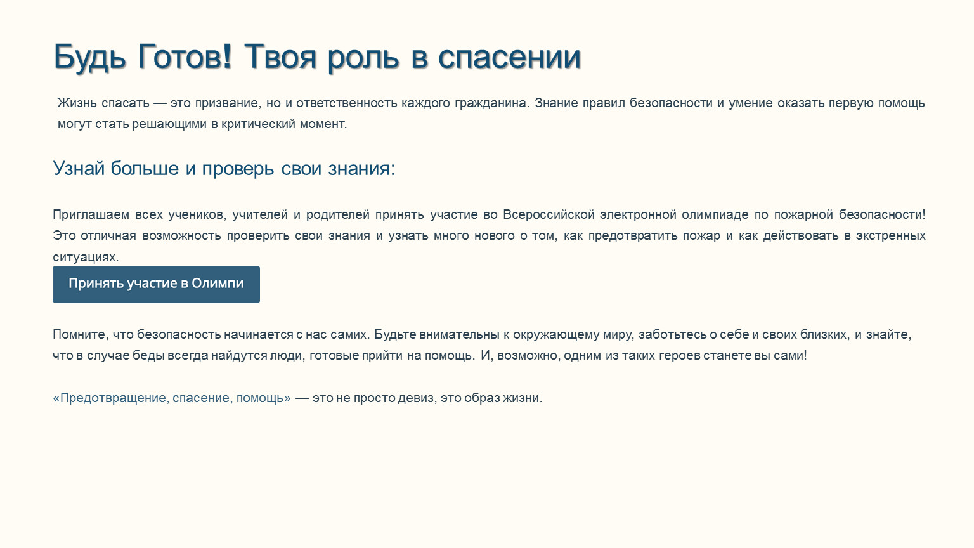This screenshot has width=974, height=548.
Task: Click the text "могут стать решающими в критический момент"
Action: click(202, 124)
